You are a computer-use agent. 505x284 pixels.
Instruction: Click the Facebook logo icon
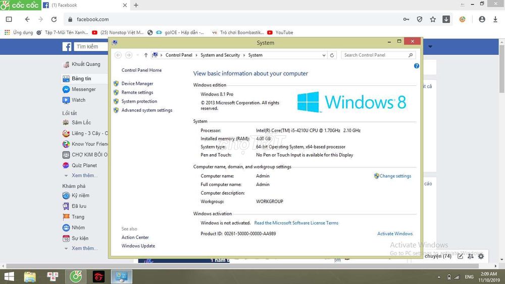pyautogui.click(x=67, y=46)
